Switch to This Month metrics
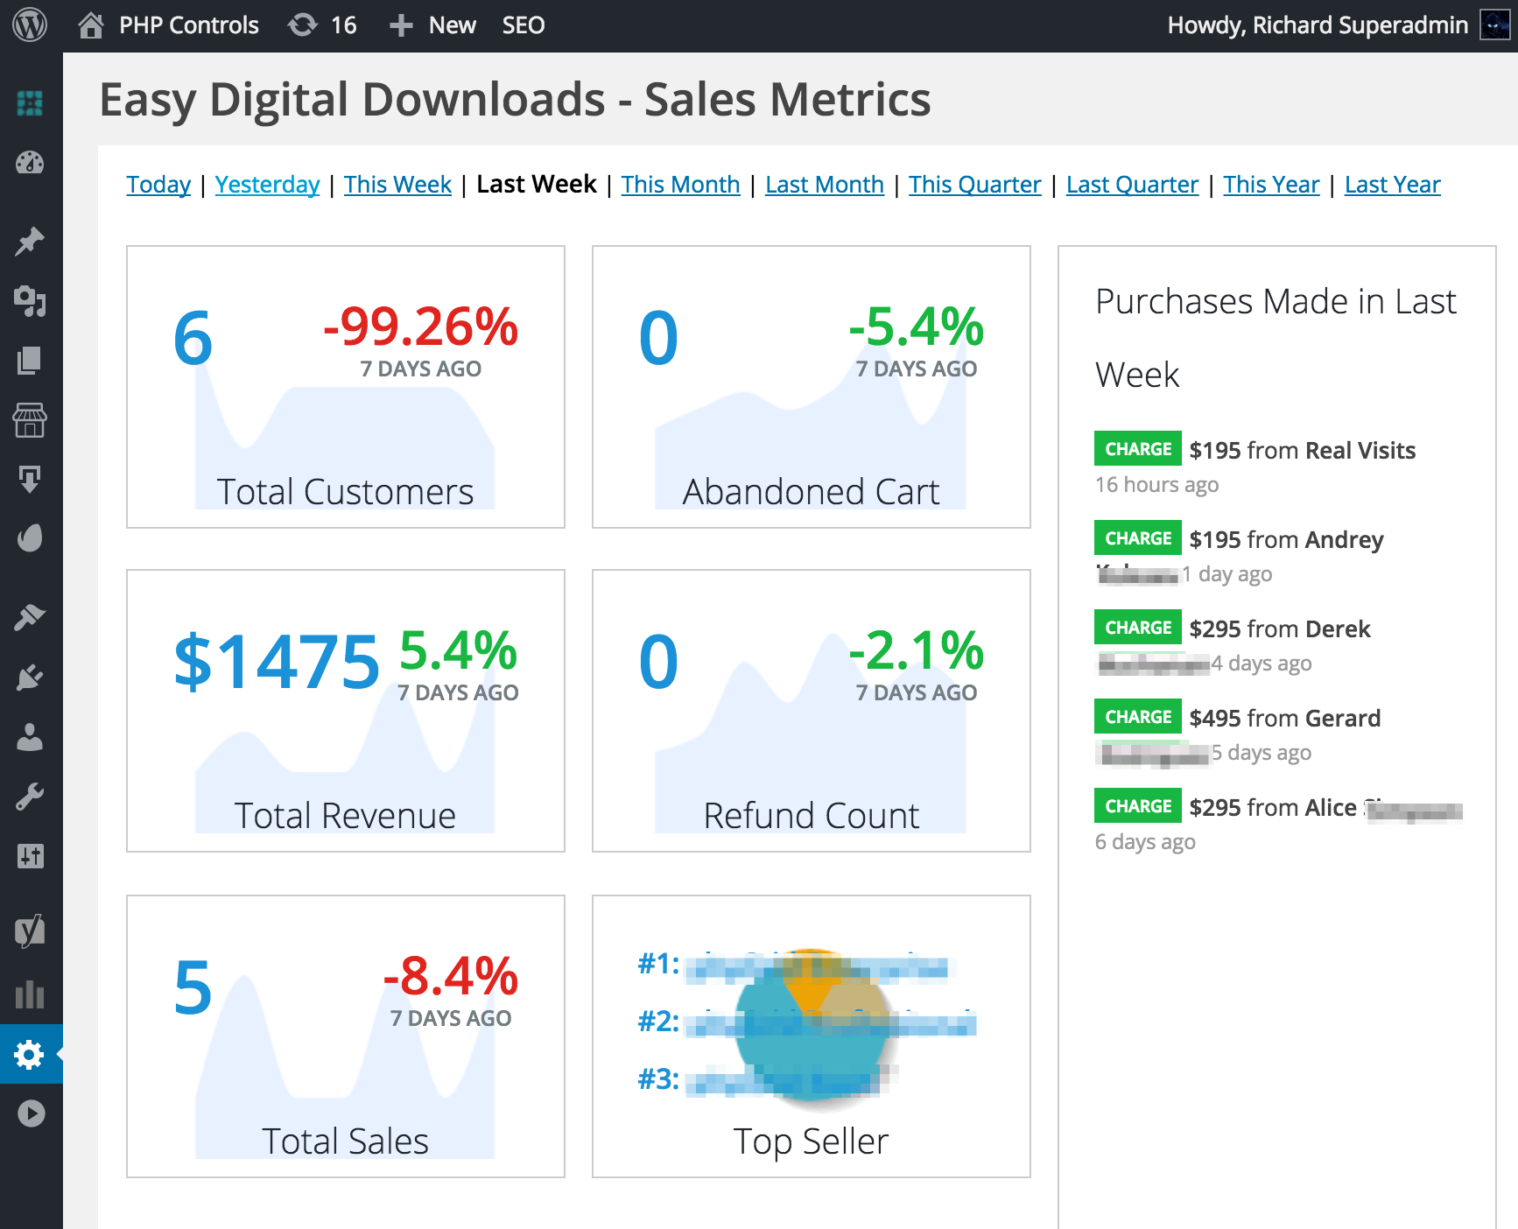 [680, 185]
